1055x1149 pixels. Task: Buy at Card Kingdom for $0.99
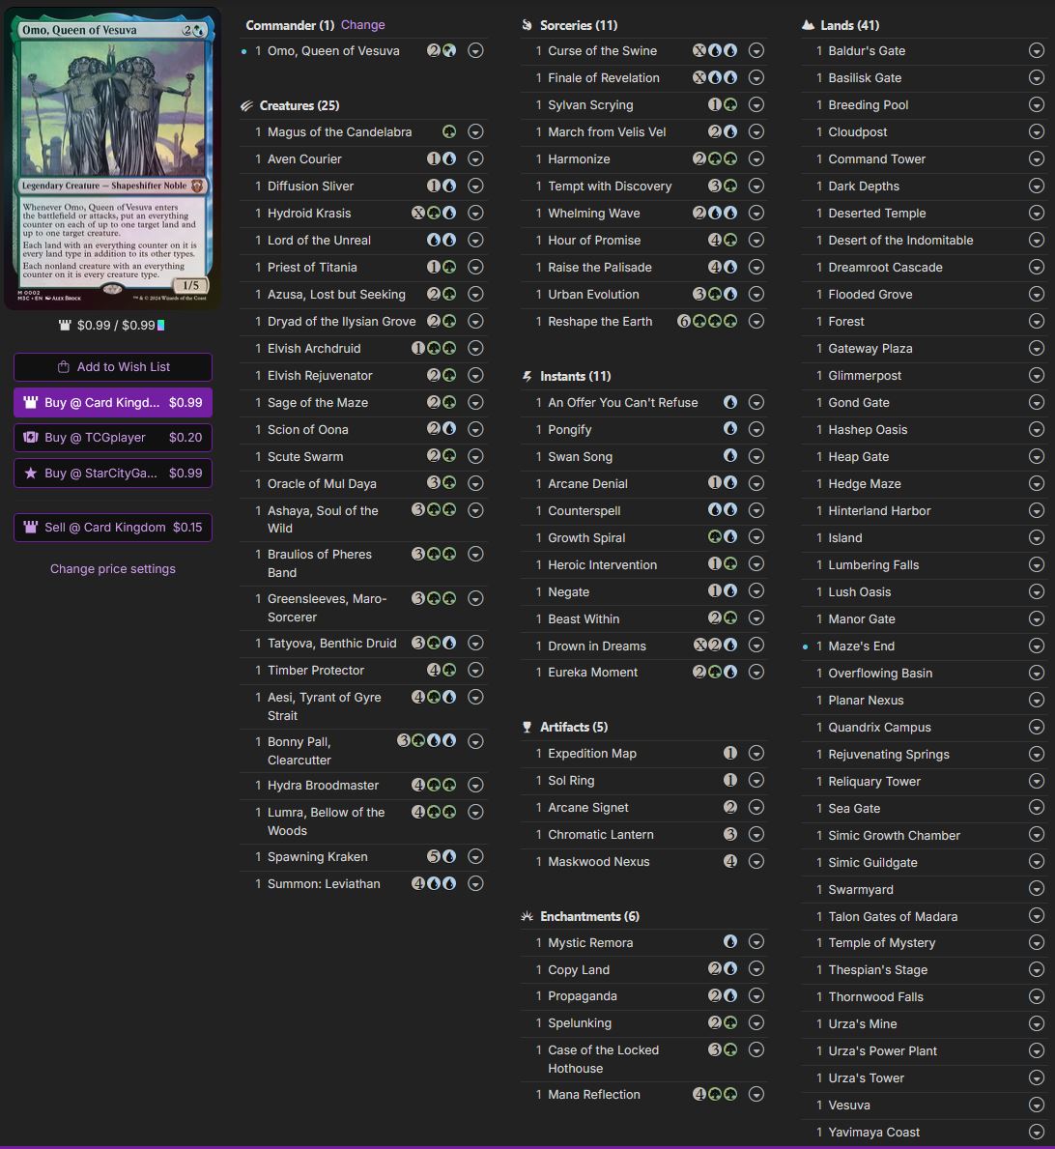coord(113,402)
